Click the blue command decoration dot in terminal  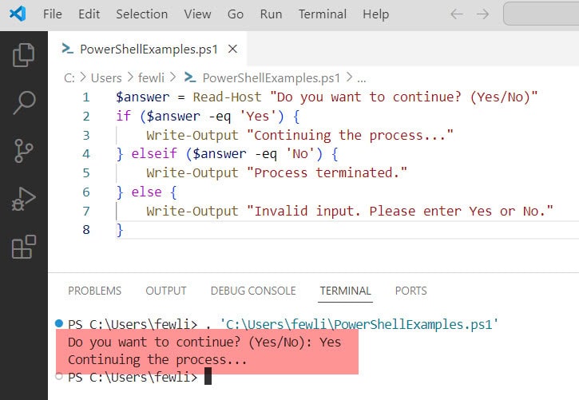point(59,323)
